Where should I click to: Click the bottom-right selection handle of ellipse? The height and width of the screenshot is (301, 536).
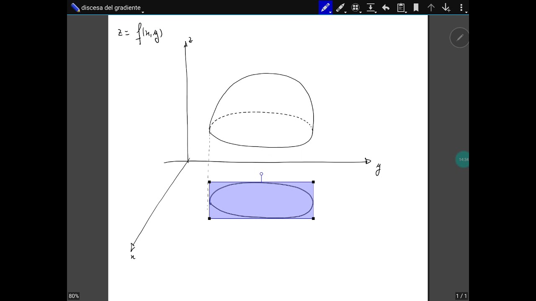(313, 218)
